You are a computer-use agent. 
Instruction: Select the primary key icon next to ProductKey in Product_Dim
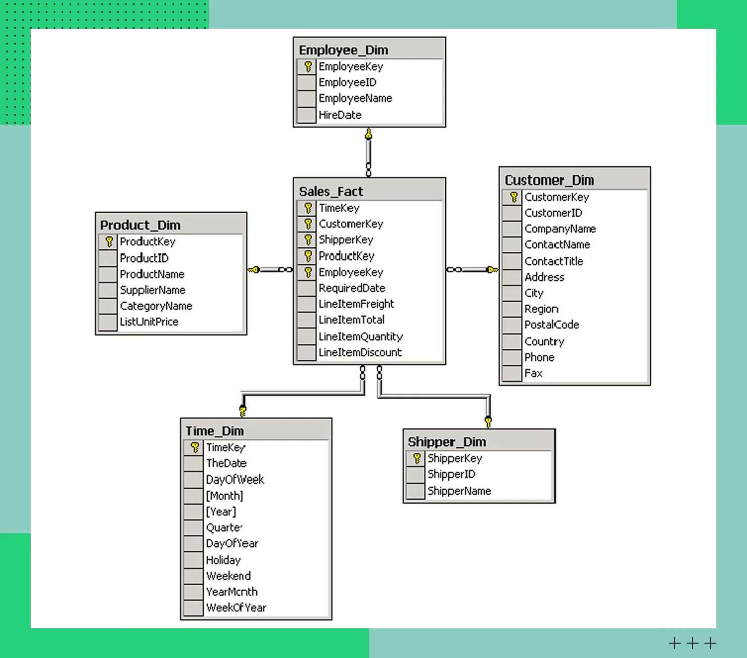(109, 242)
